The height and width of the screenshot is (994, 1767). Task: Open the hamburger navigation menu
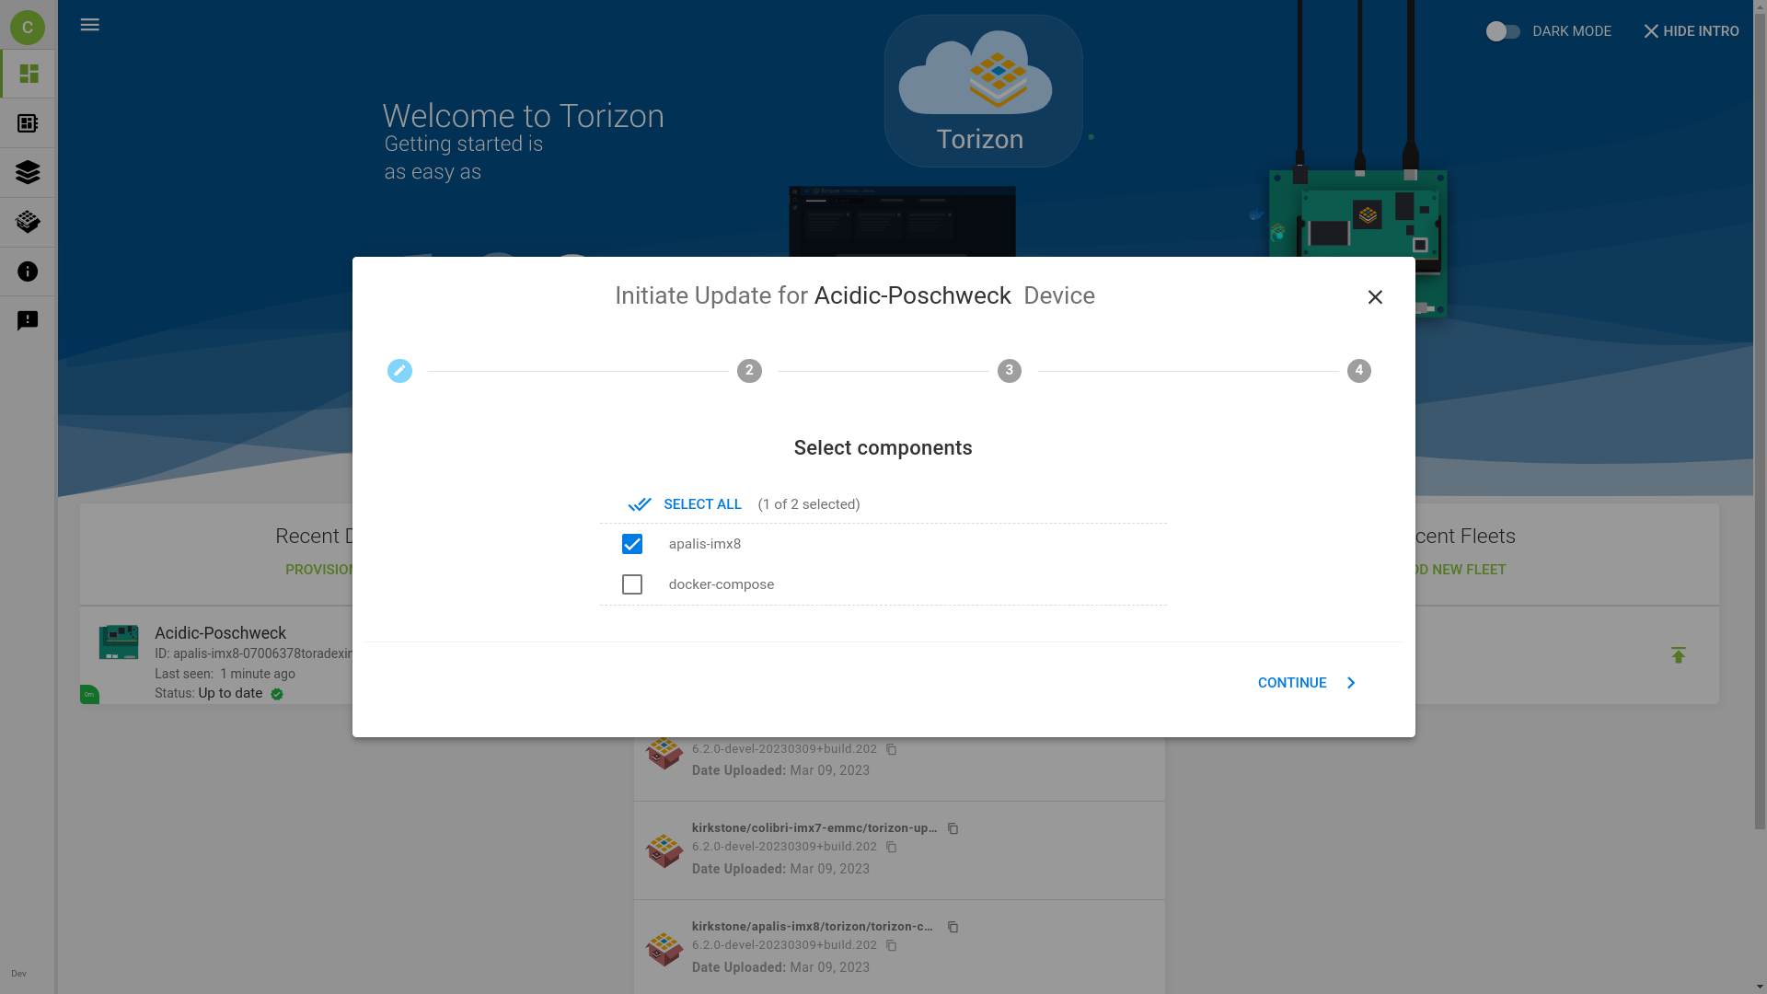[89, 25]
